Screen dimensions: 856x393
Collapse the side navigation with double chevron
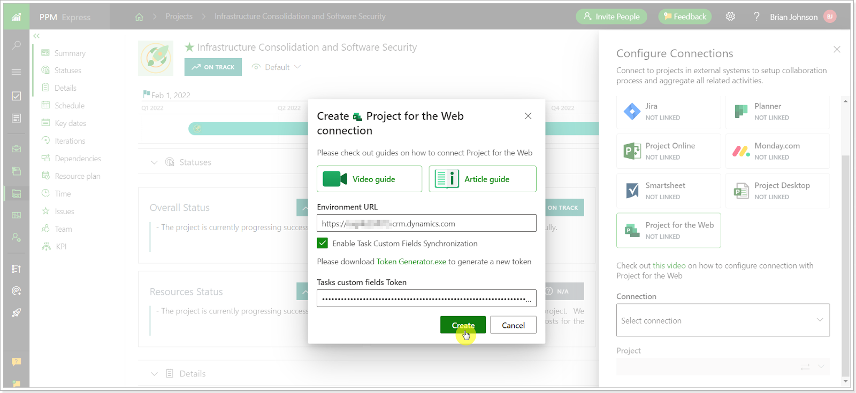click(36, 36)
